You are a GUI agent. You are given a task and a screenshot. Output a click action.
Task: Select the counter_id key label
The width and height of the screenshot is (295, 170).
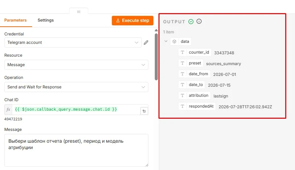(x=199, y=52)
